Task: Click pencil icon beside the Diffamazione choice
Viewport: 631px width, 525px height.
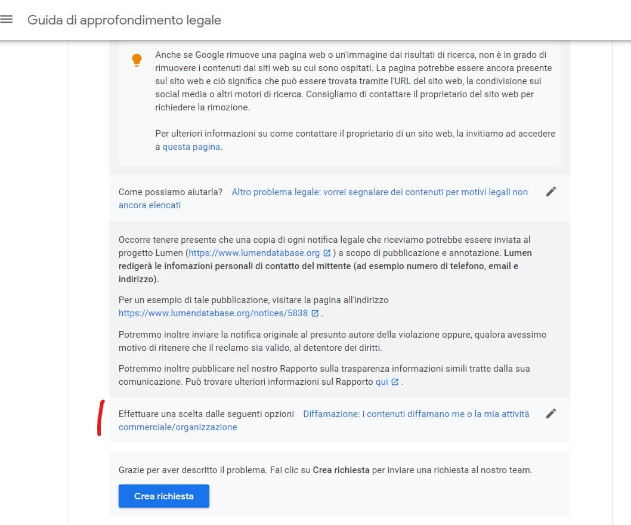Action: (551, 413)
